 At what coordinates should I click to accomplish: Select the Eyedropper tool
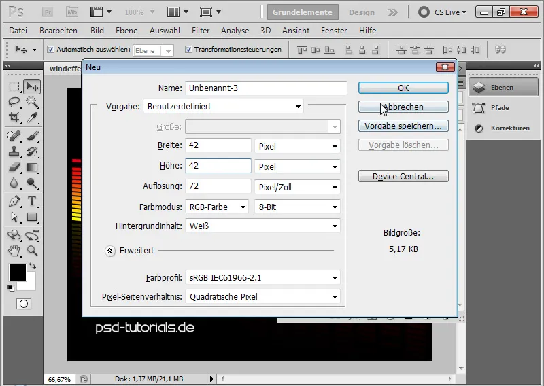(32, 118)
